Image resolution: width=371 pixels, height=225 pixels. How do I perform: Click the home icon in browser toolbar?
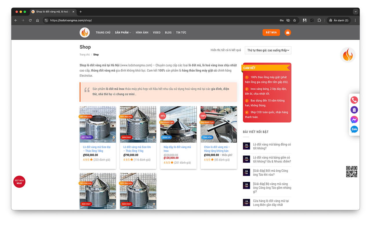click(37, 21)
